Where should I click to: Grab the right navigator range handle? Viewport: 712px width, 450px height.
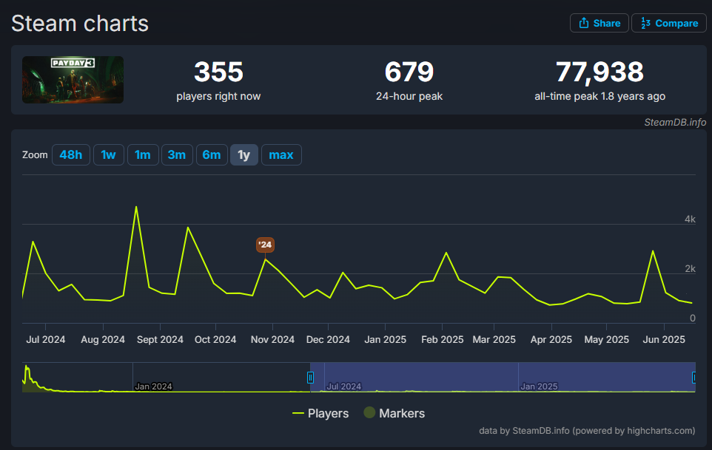pos(693,377)
